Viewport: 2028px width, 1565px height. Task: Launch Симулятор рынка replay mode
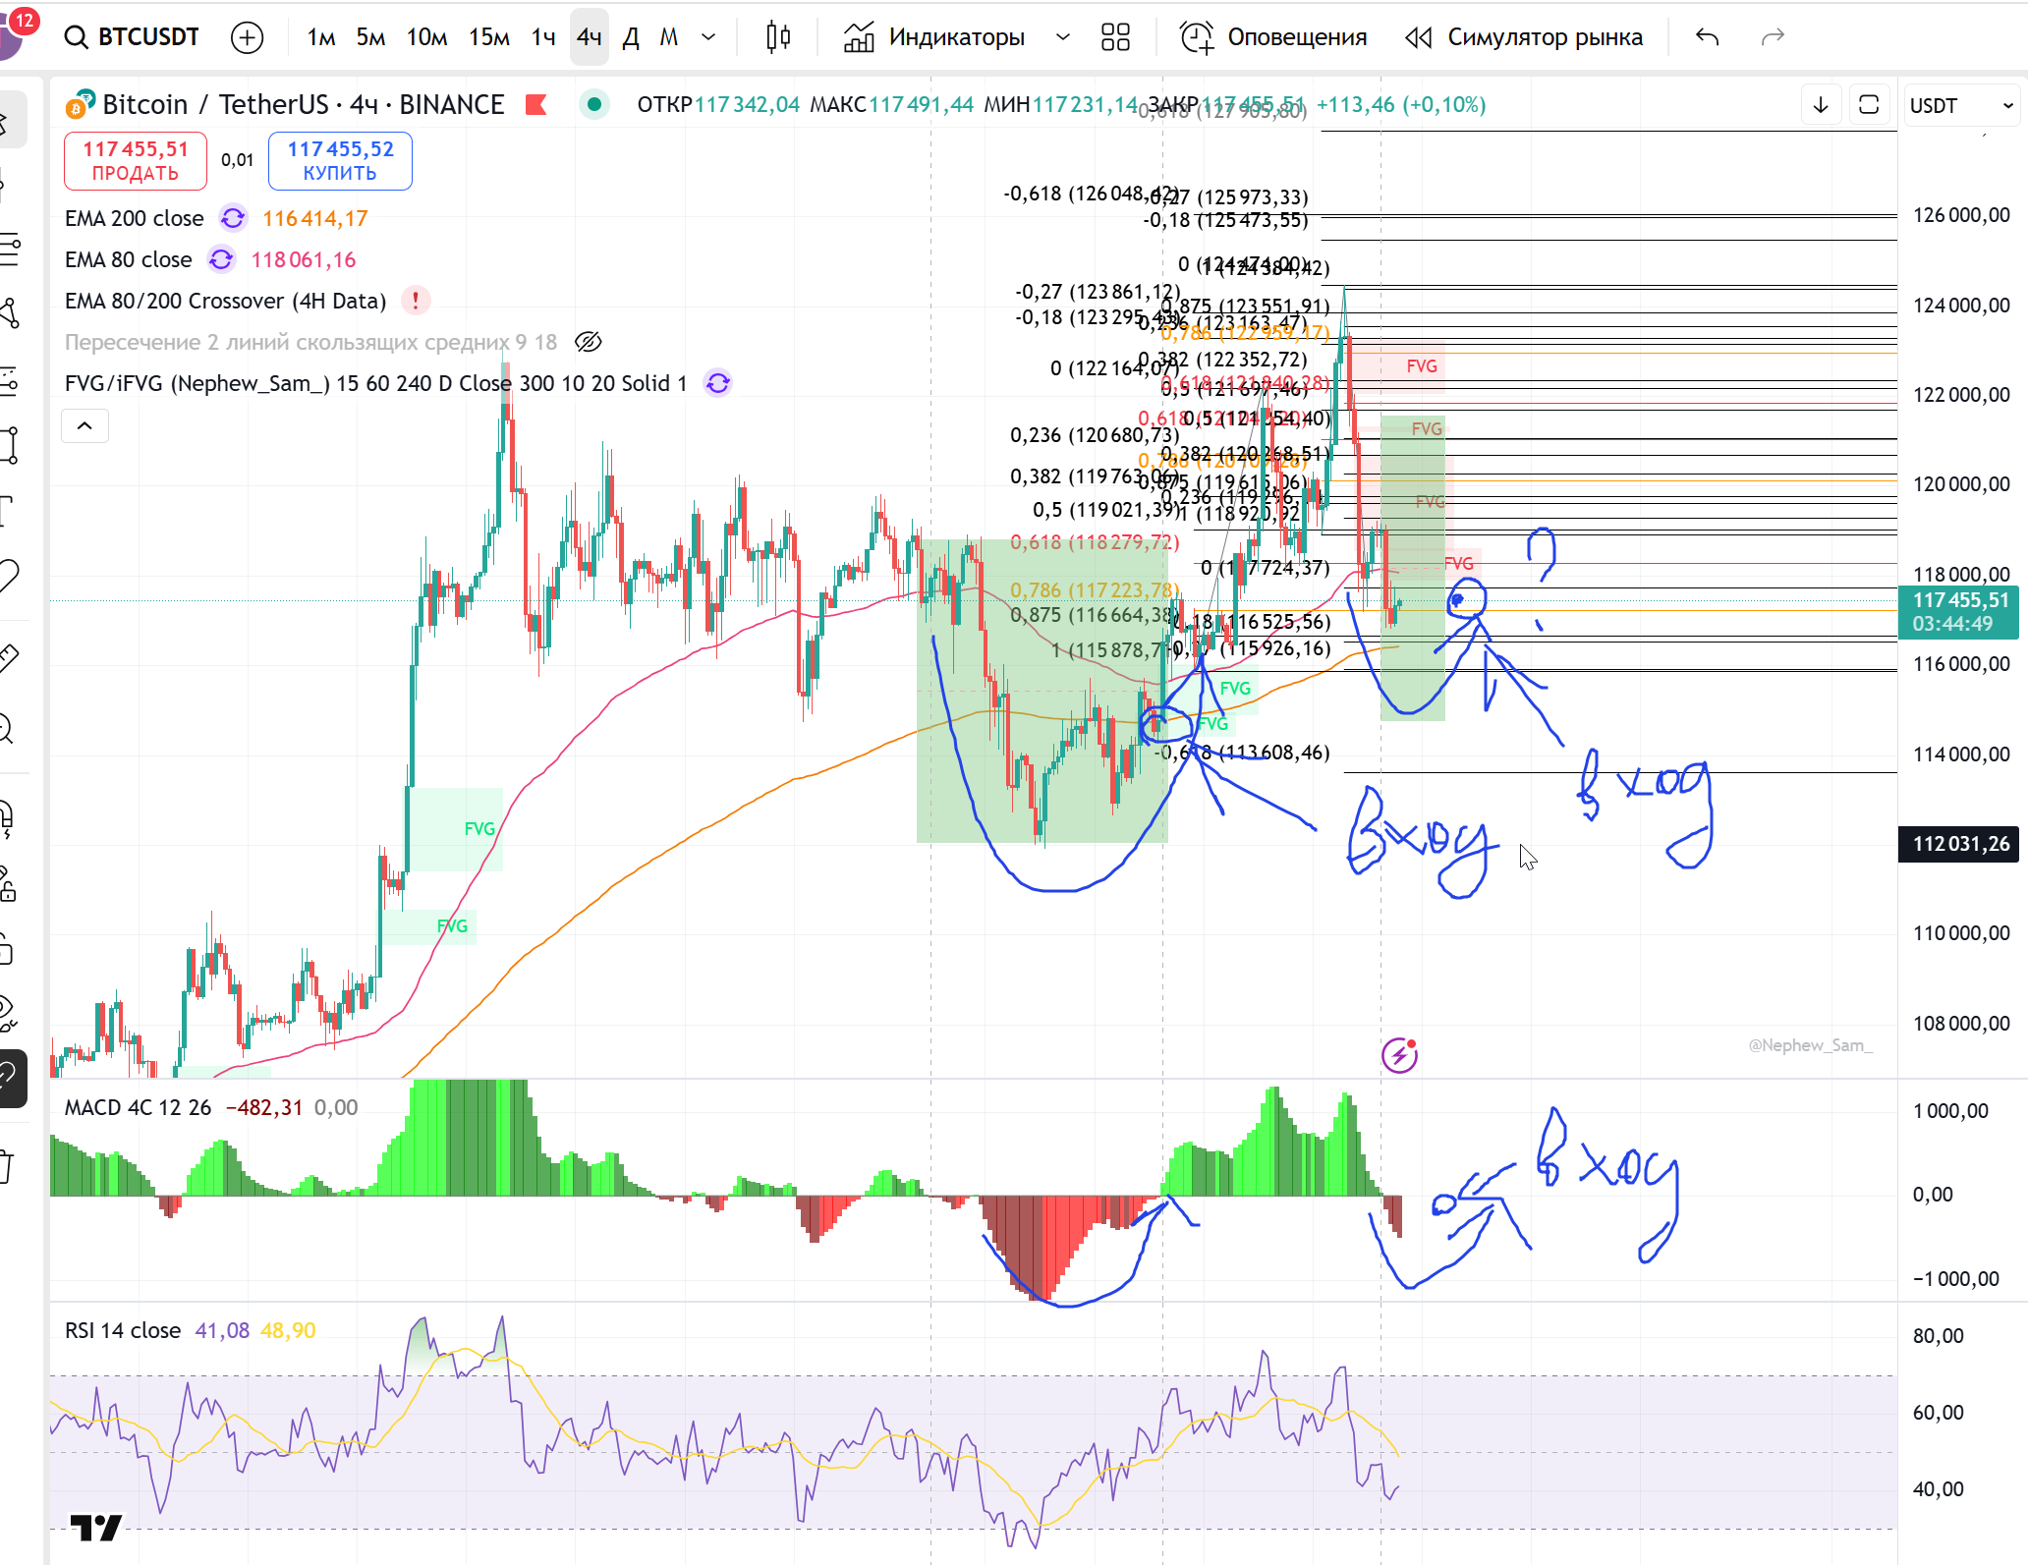(1524, 37)
